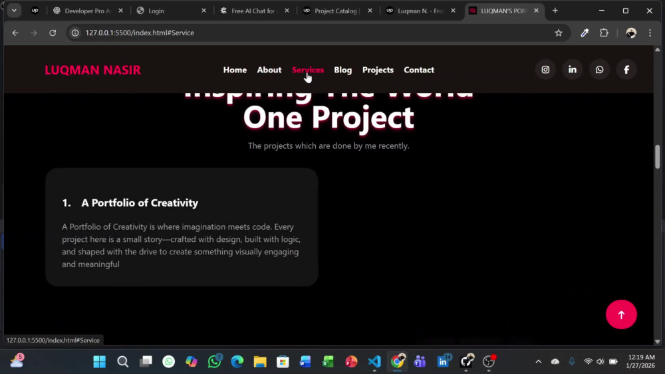Open the weather widget on the taskbar
This screenshot has width=665, height=374.
tap(17, 361)
